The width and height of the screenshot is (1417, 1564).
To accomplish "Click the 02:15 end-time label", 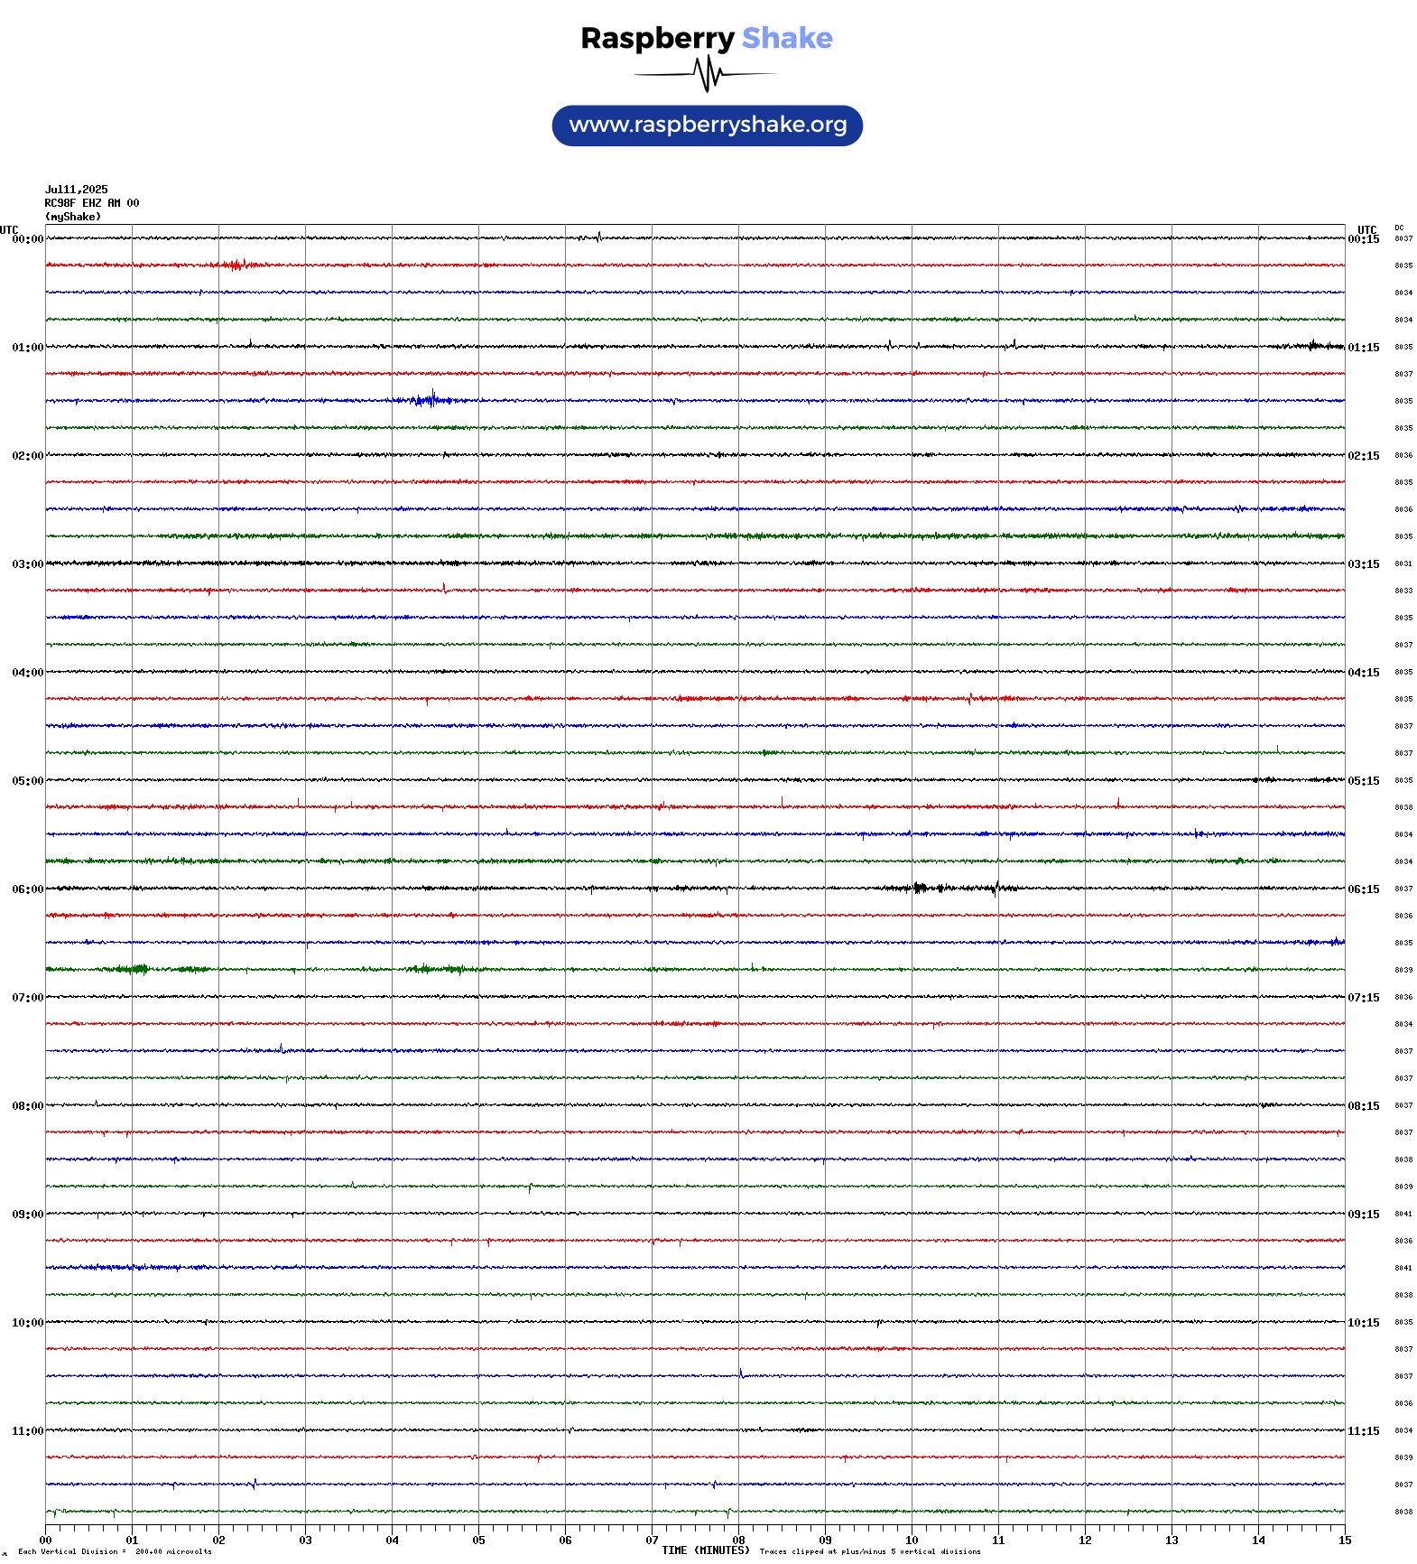I will [x=1364, y=456].
